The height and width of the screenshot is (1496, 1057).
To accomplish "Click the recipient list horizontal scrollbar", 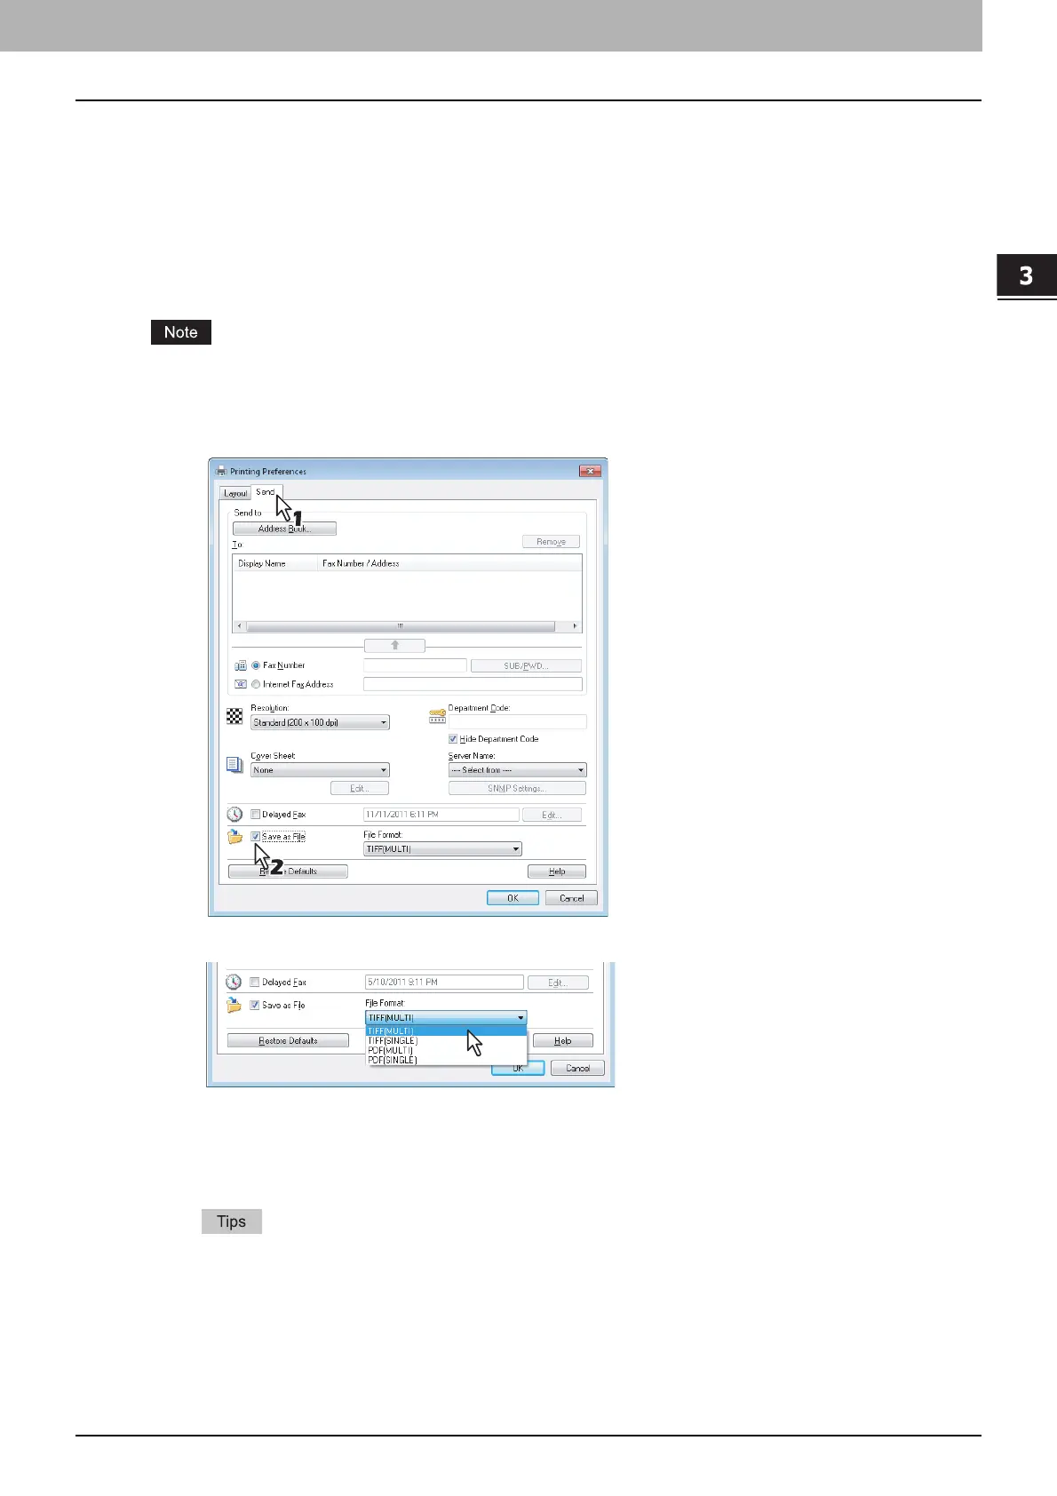I will [x=401, y=626].
